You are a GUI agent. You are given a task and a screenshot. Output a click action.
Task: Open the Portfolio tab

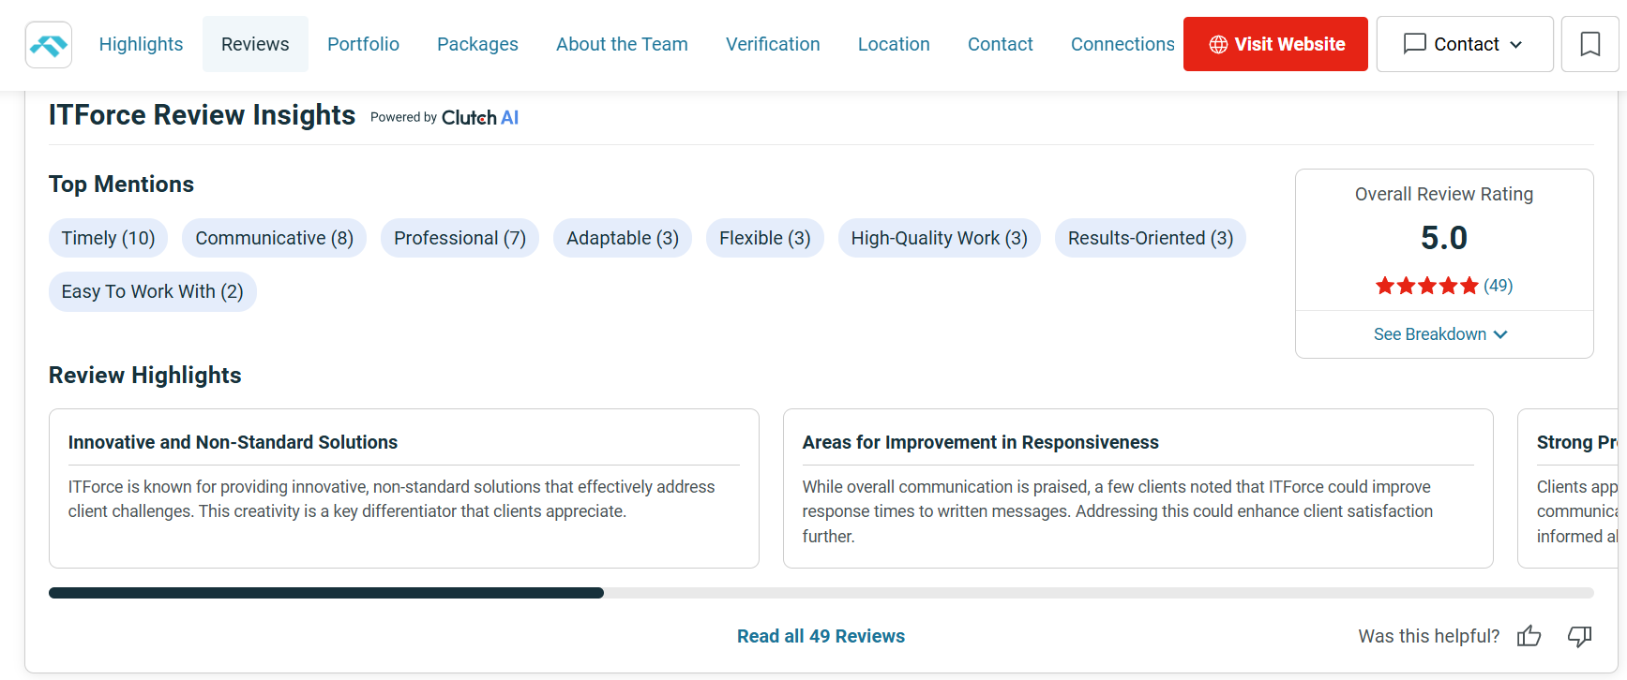tap(363, 44)
